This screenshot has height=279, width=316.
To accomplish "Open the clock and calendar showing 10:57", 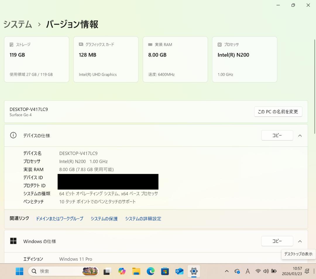I will [x=292, y=271].
